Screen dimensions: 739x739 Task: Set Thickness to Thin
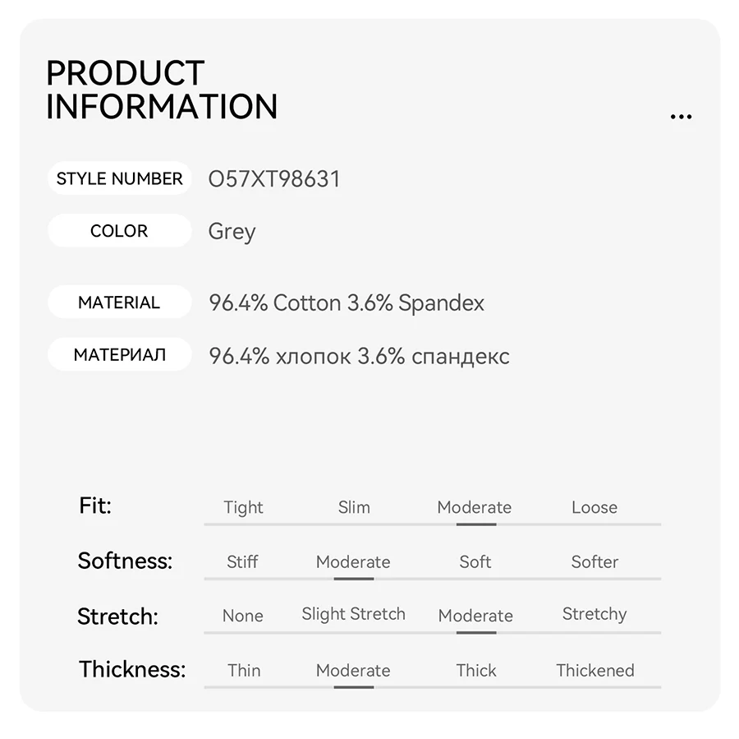click(x=244, y=670)
